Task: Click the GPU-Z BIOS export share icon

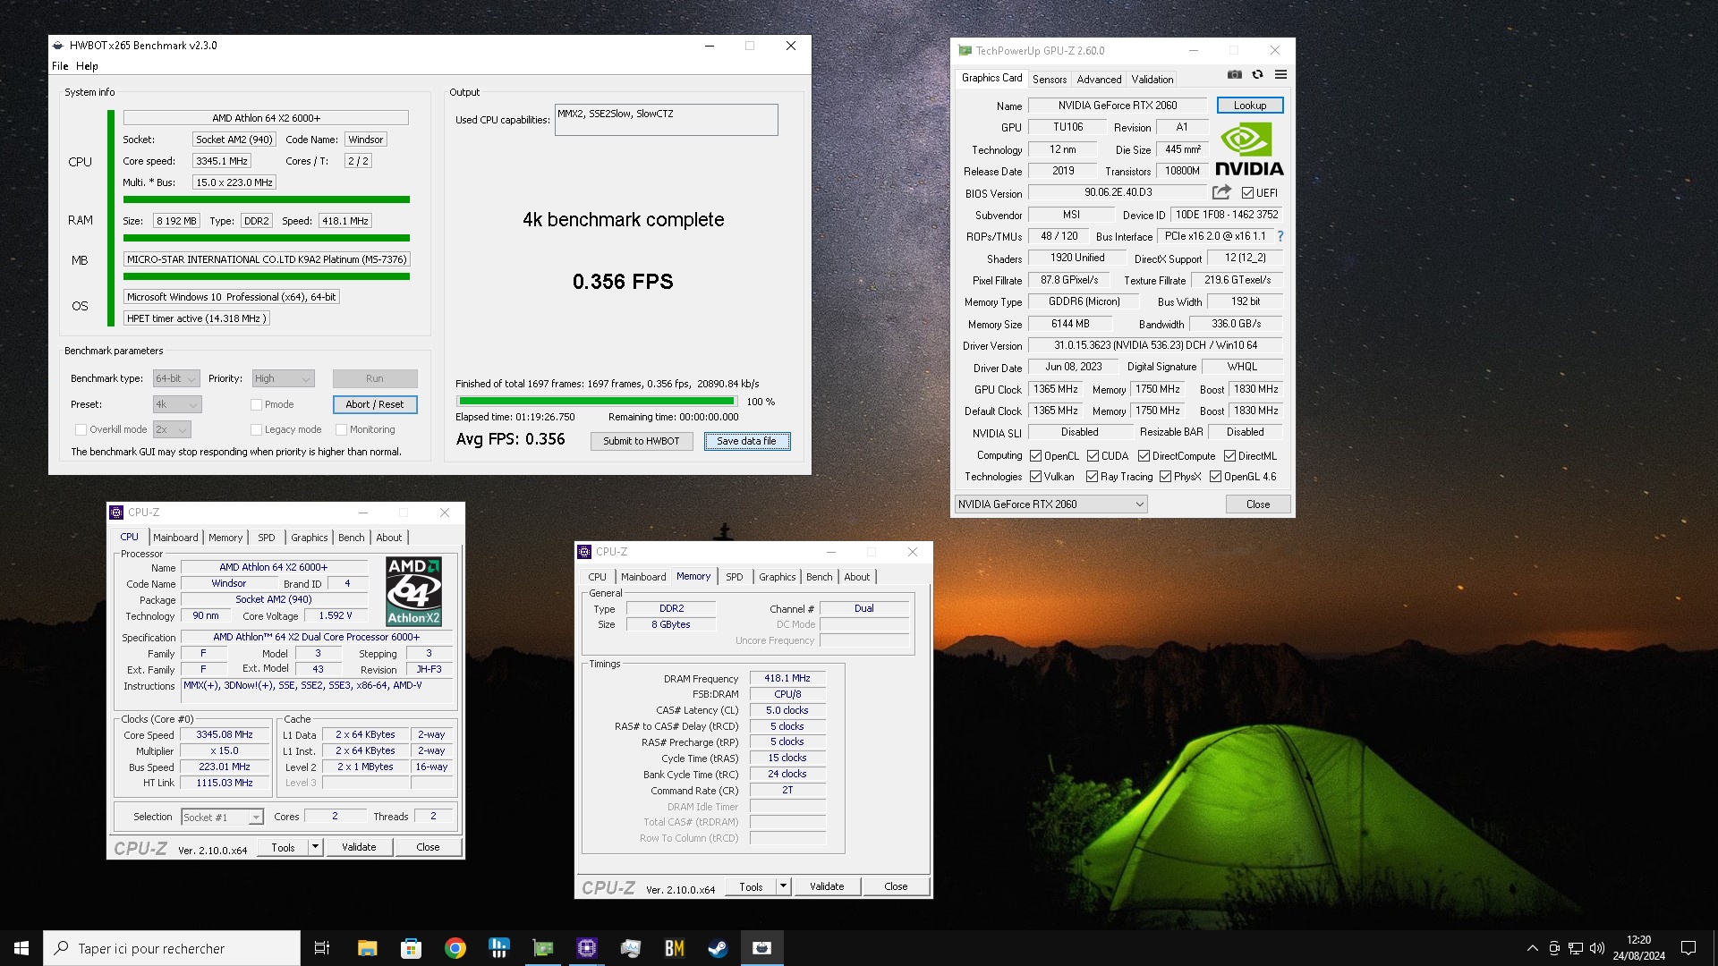Action: pos(1221,192)
